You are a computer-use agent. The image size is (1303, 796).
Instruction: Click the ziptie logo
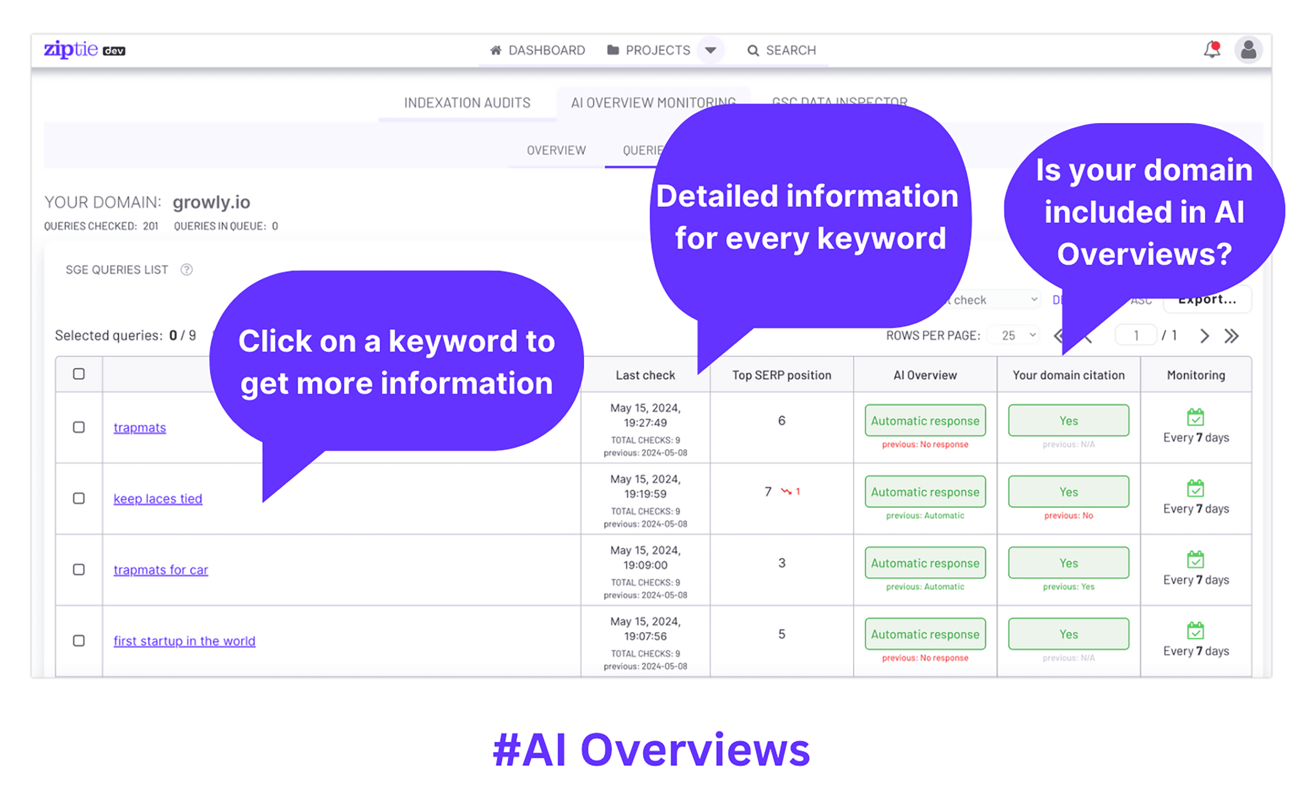coord(71,49)
